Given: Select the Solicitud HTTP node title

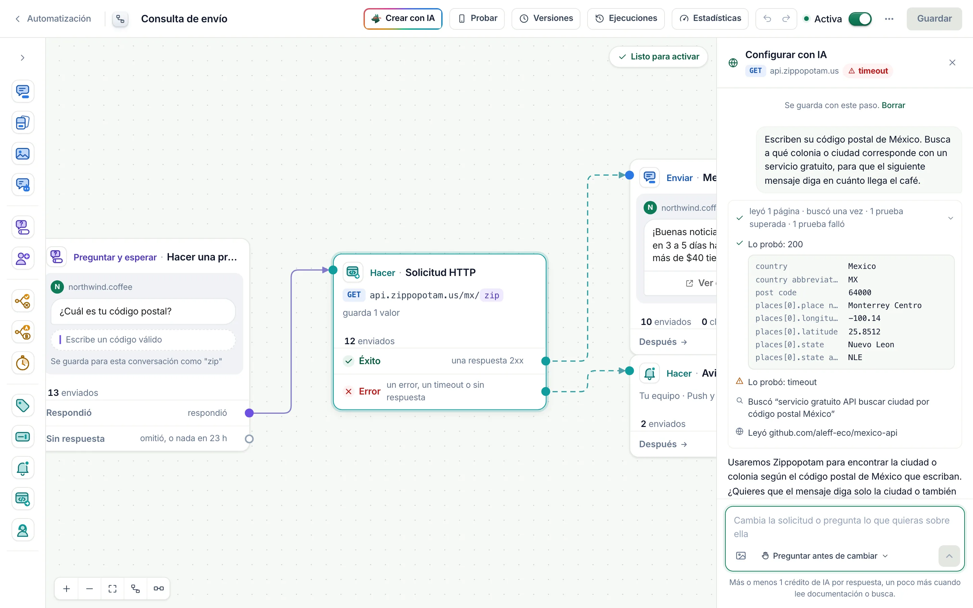Looking at the screenshot, I should [x=440, y=272].
